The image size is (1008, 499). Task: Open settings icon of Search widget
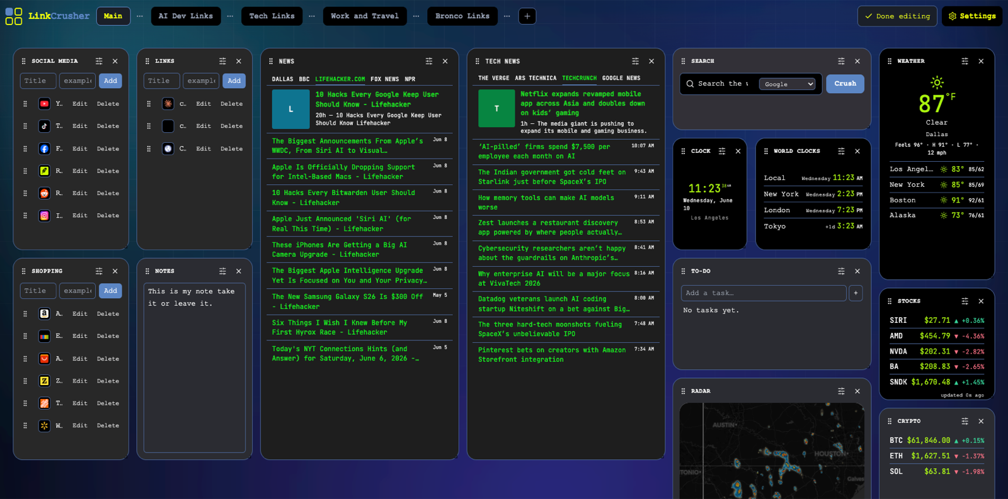point(841,61)
